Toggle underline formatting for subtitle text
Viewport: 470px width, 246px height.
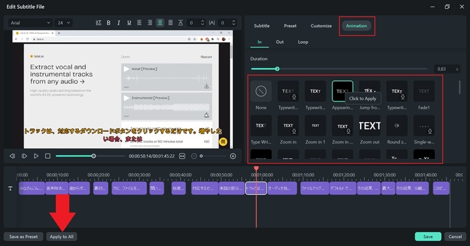(x=129, y=23)
